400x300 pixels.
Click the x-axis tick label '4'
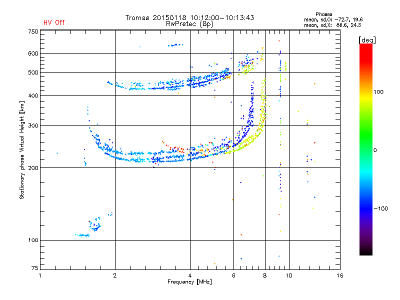[190, 275]
